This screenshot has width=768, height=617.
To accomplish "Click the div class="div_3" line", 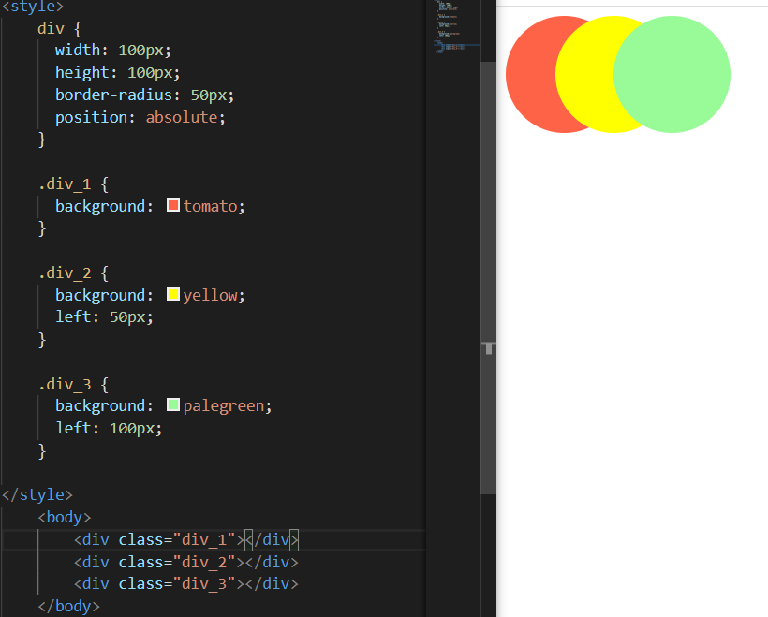I will (186, 583).
